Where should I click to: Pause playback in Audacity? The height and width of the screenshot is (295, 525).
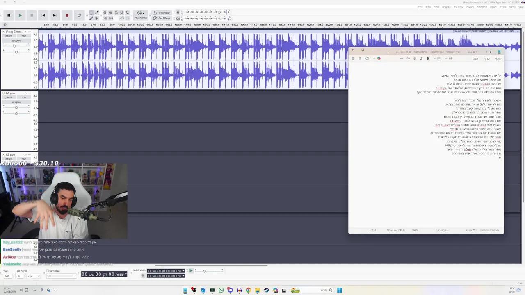tap(9, 16)
